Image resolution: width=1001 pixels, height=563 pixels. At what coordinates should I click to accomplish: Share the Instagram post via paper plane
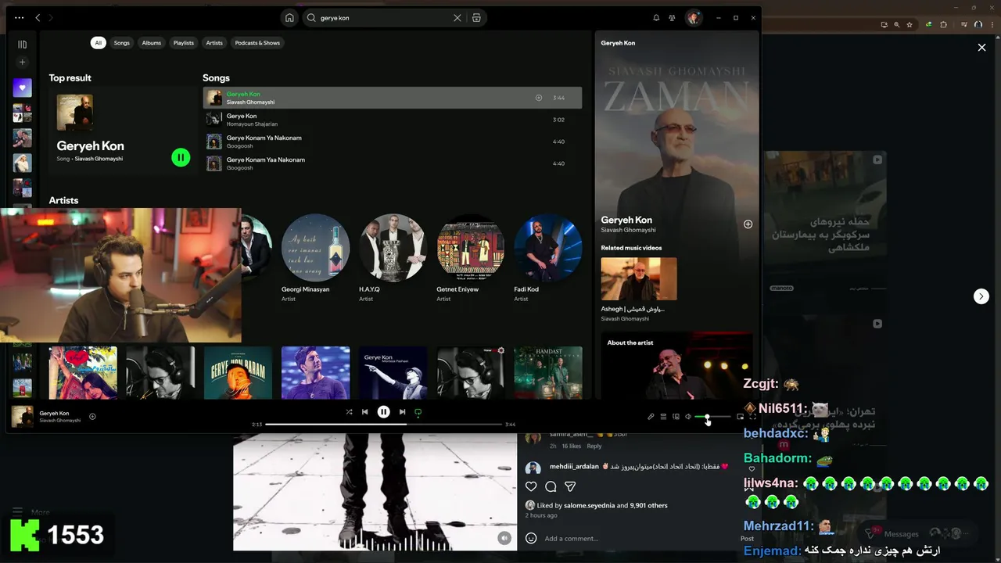click(570, 486)
